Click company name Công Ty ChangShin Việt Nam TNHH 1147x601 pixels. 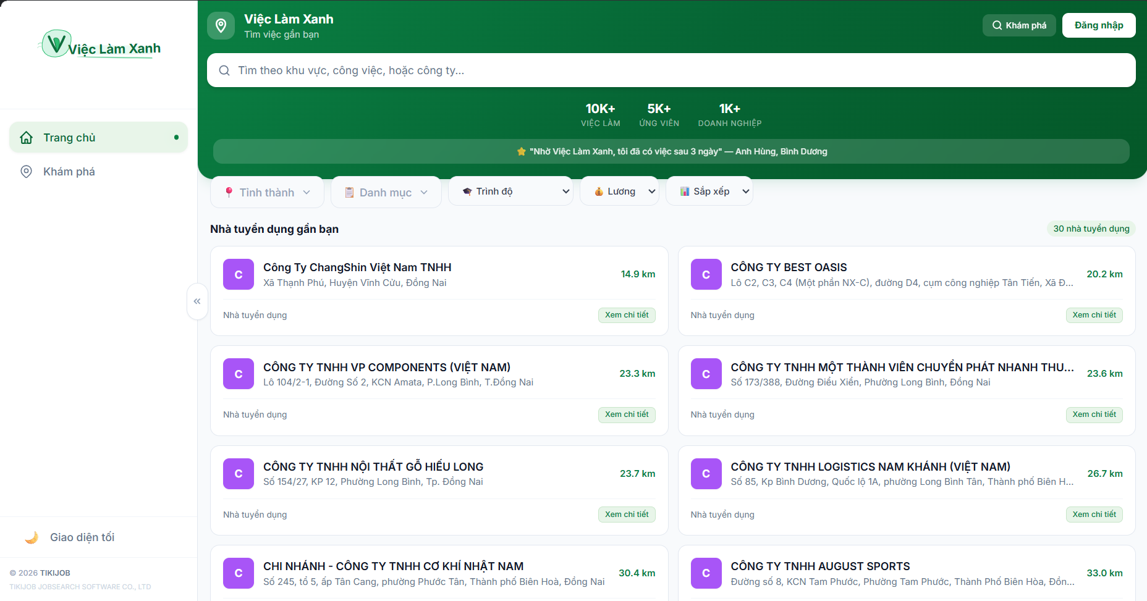[x=357, y=267]
